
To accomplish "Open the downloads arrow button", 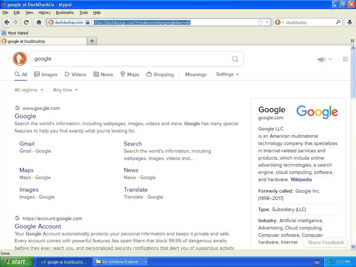I will [350, 22].
